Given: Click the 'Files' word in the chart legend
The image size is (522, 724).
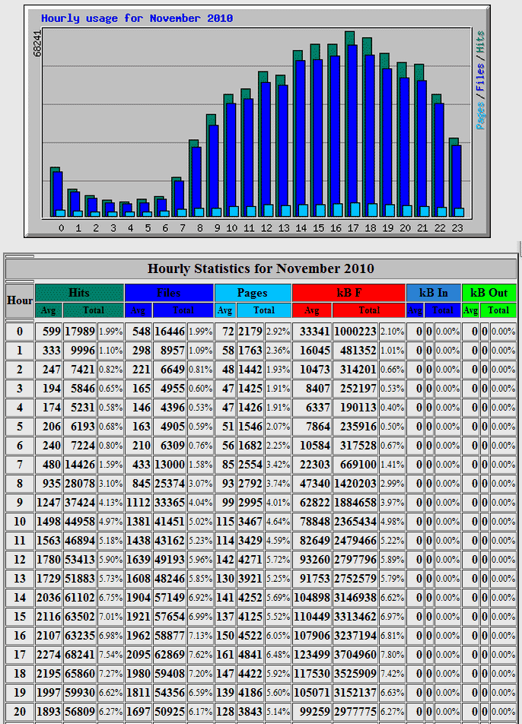Looking at the screenshot, I should tap(480, 77).
